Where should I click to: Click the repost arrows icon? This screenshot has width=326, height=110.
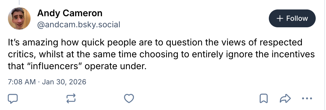click(x=71, y=99)
